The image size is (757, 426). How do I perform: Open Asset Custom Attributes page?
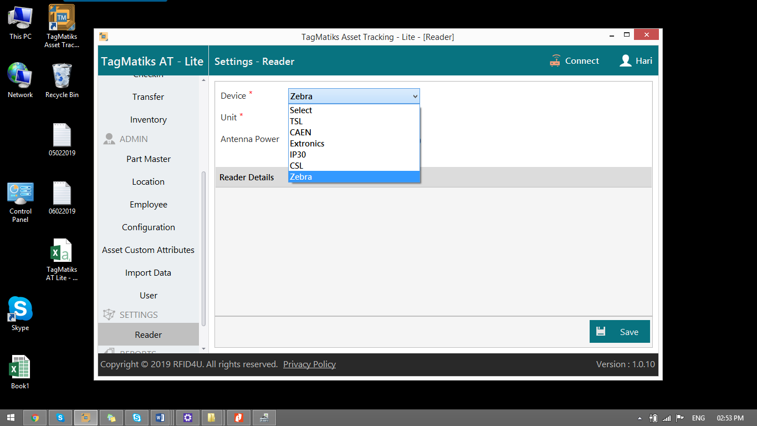pos(148,250)
